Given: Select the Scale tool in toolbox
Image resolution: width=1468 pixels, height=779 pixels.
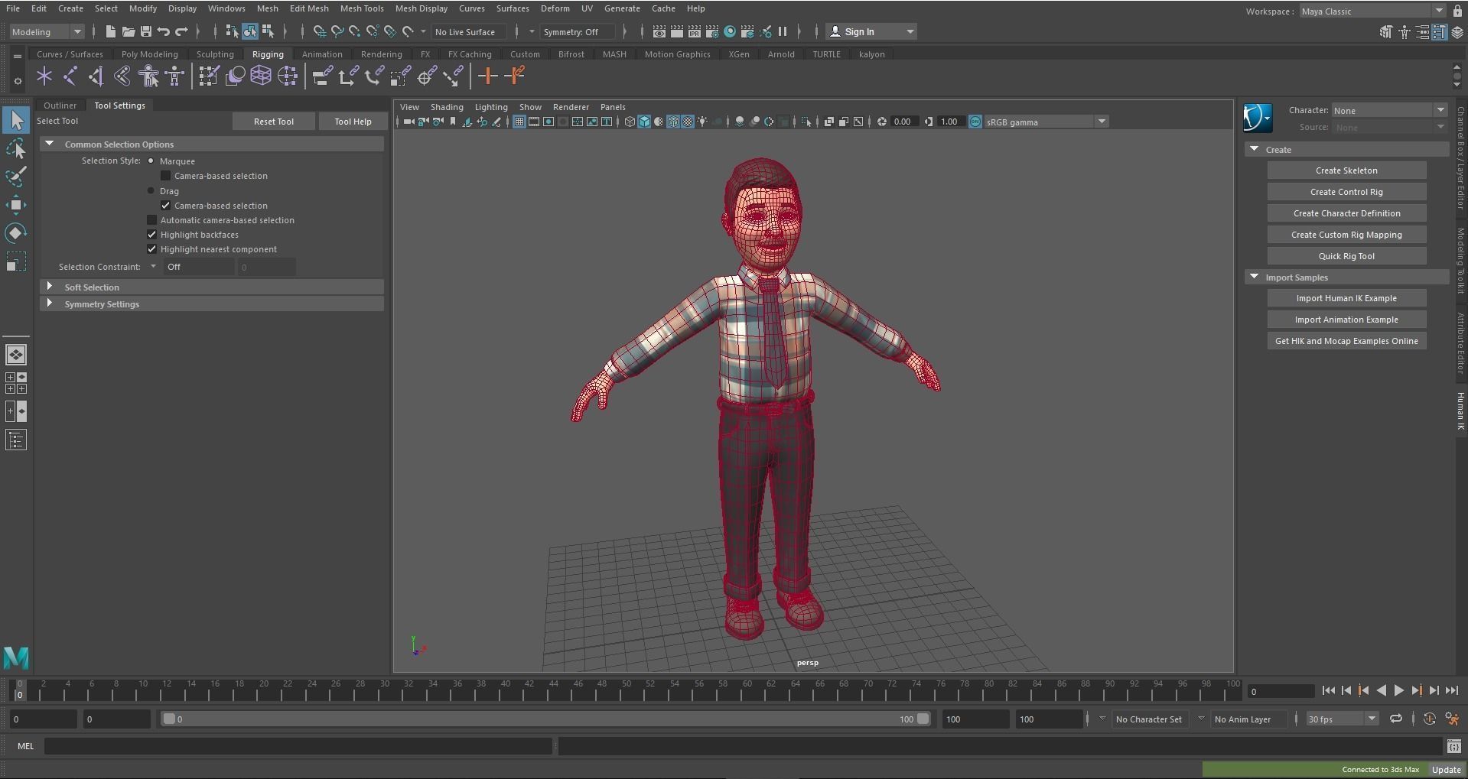Looking at the screenshot, I should coord(15,261).
